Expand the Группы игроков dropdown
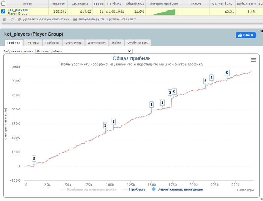 (x=122, y=19)
